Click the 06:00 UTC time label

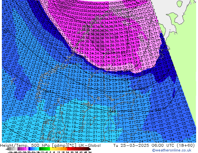[x=164, y=146]
